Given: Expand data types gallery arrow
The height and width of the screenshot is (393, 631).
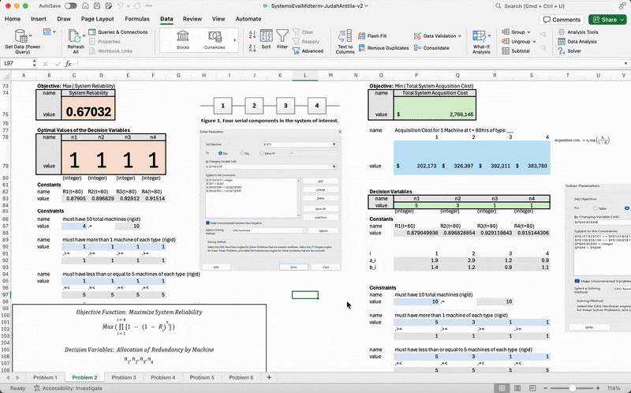Looking at the screenshot, I should [234, 40].
